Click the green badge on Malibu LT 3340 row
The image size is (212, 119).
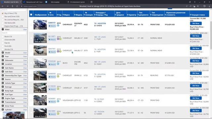(x=60, y=39)
